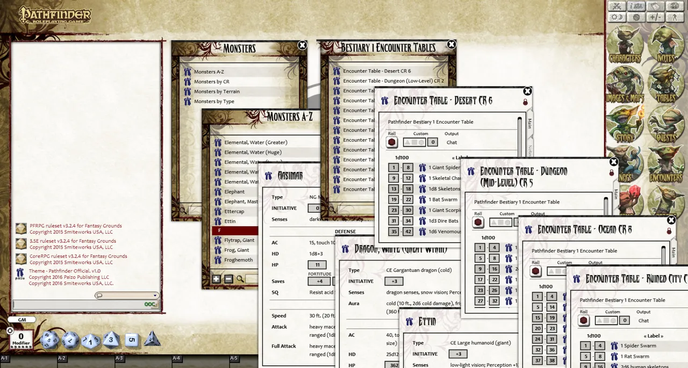The height and width of the screenshot is (368, 688).
Task: Pick the d6 die in the dice tray
Action: click(x=132, y=340)
